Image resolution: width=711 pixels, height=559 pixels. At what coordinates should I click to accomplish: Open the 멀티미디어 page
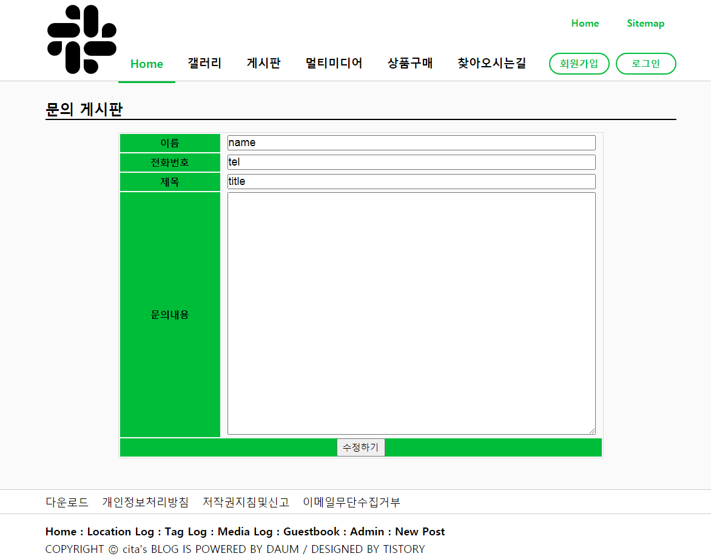coord(334,63)
